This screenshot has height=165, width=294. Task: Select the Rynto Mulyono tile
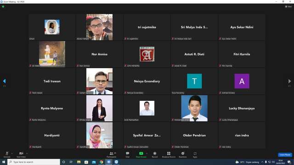coord(52,108)
